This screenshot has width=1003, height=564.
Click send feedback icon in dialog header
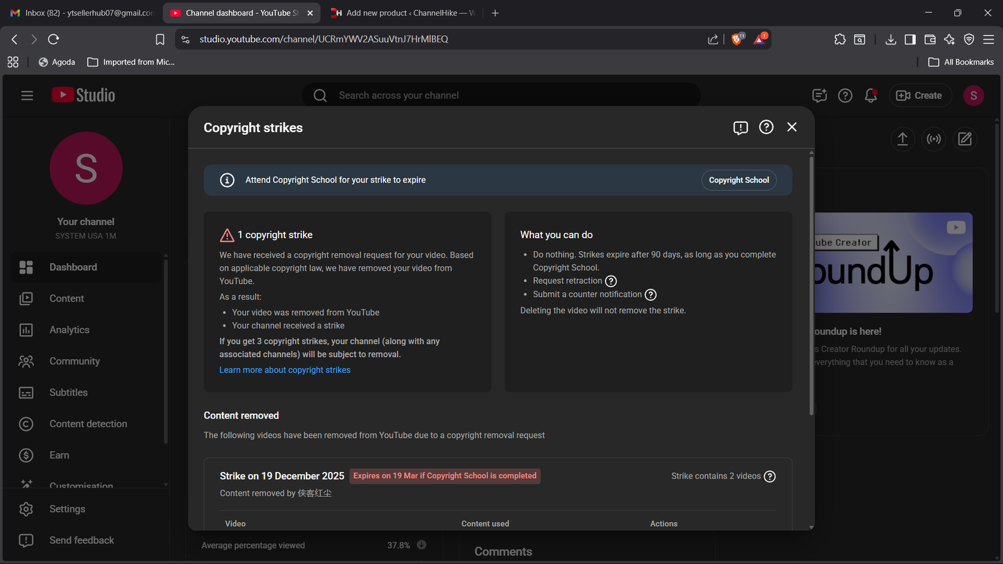(740, 128)
